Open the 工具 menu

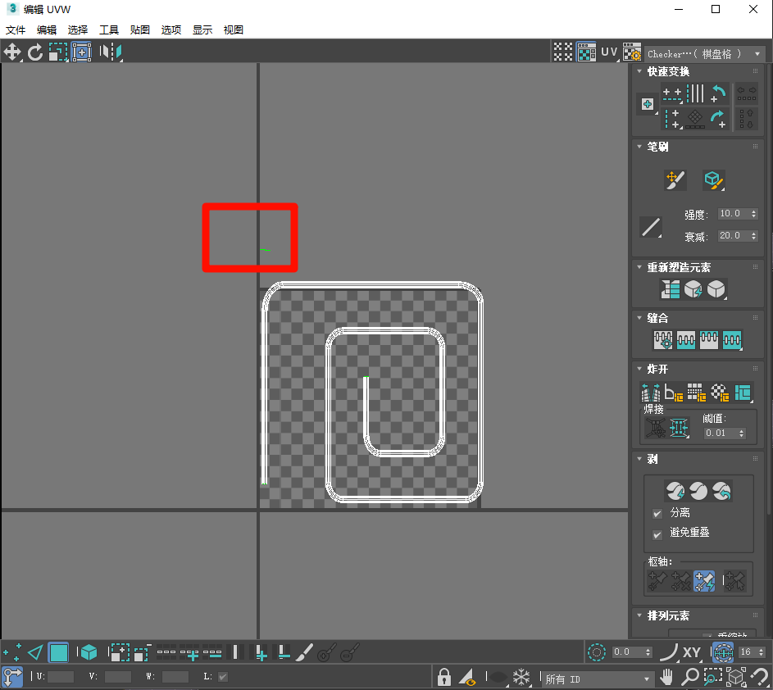click(x=109, y=30)
